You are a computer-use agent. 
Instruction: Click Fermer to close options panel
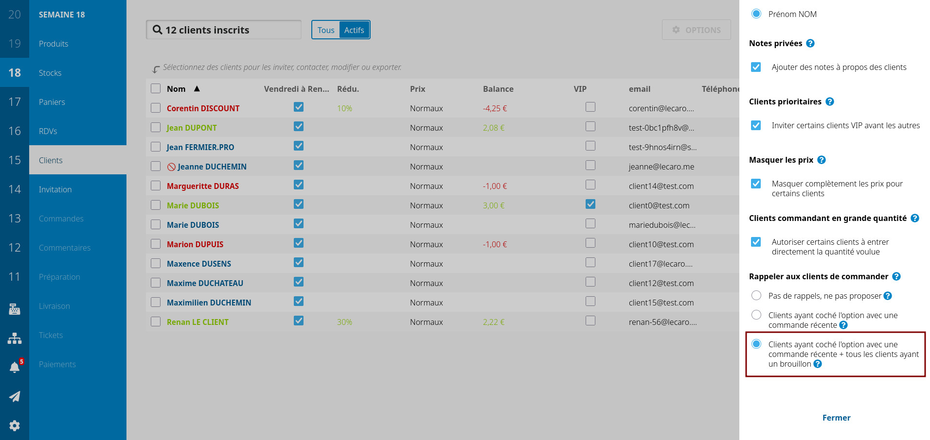[x=836, y=418]
